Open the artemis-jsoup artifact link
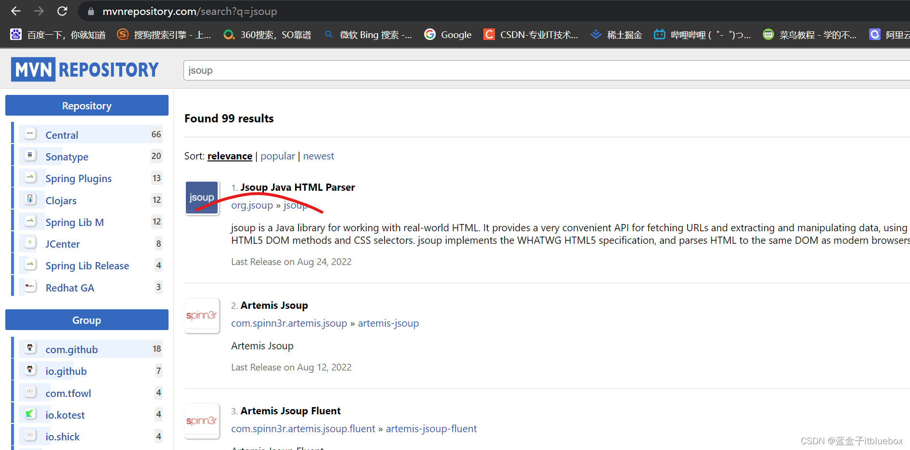The height and width of the screenshot is (450, 910). click(x=388, y=323)
